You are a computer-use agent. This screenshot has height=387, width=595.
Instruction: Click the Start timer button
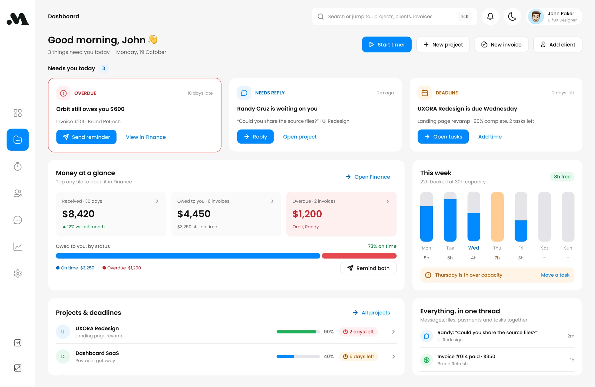(x=387, y=45)
